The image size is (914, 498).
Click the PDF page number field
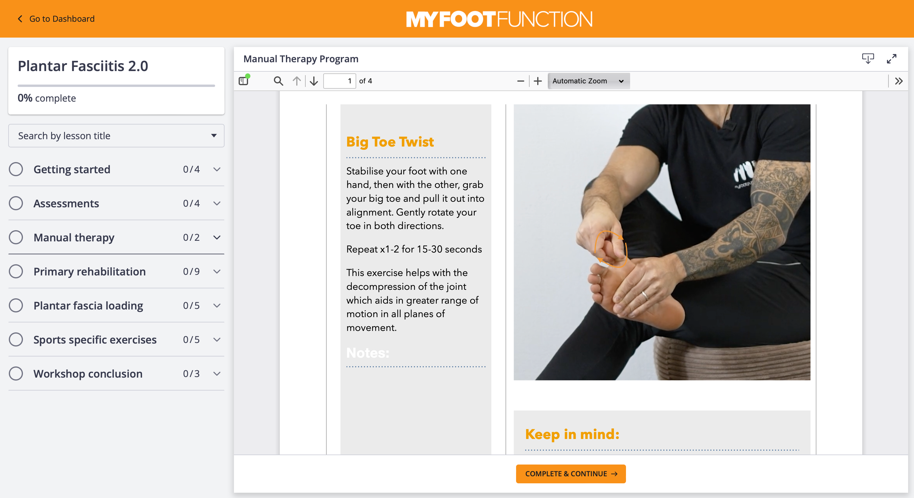339,81
